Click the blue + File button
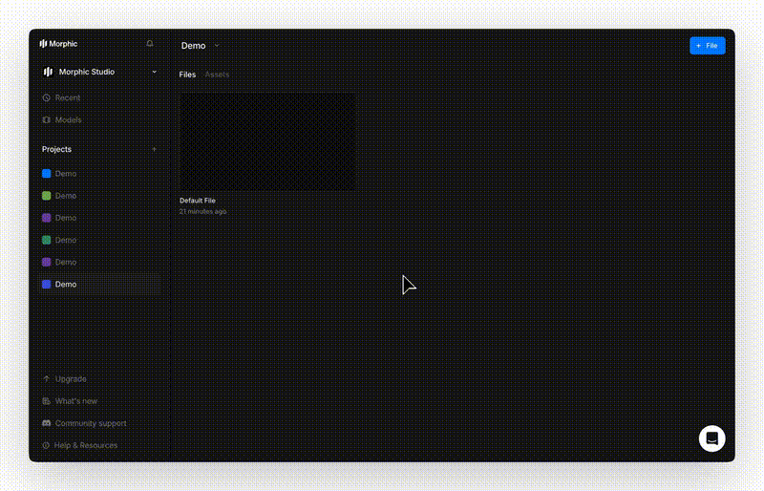Screen dimensions: 764x491 (707, 46)
